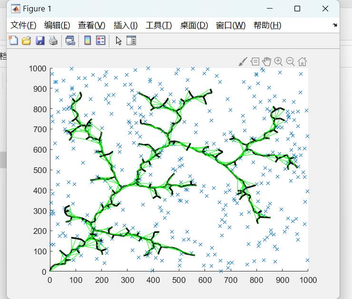Expand the 工具(T) dropdown menu
Viewport: 352px width, 299px height.
(159, 25)
